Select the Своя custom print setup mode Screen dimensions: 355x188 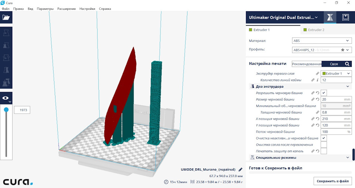click(334, 64)
